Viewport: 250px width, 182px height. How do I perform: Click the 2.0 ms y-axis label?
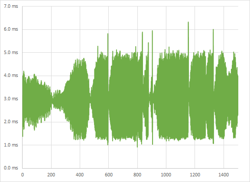(x=11, y=122)
